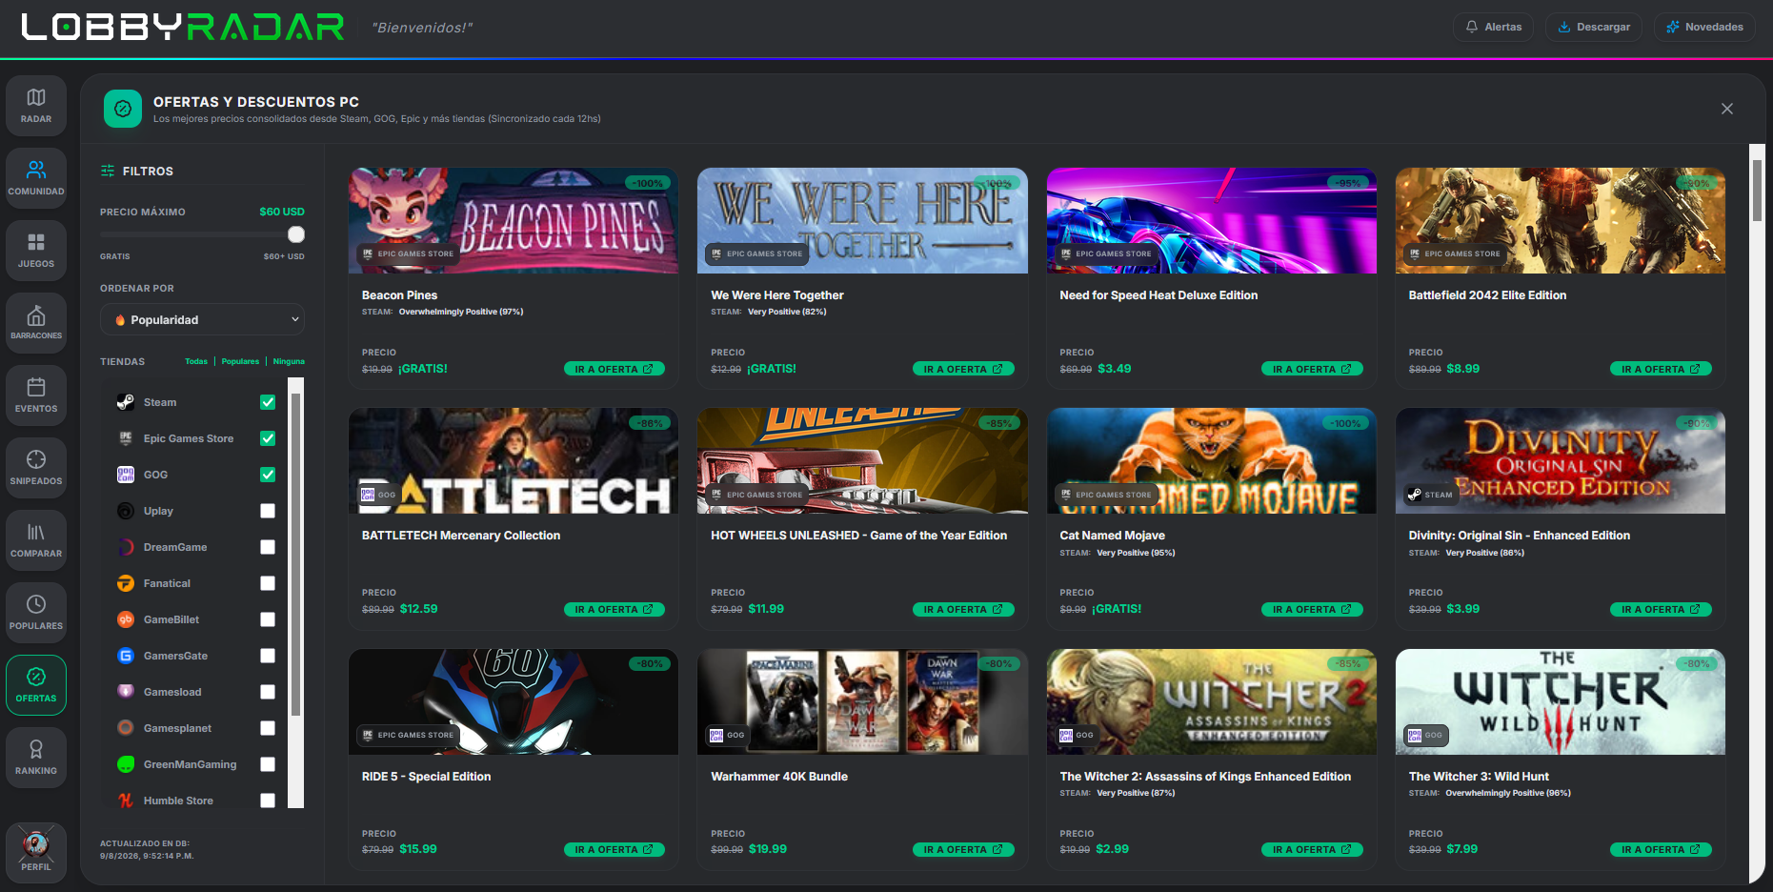
Task: Open the Ordenar Por Popularidad dropdown
Action: (202, 320)
